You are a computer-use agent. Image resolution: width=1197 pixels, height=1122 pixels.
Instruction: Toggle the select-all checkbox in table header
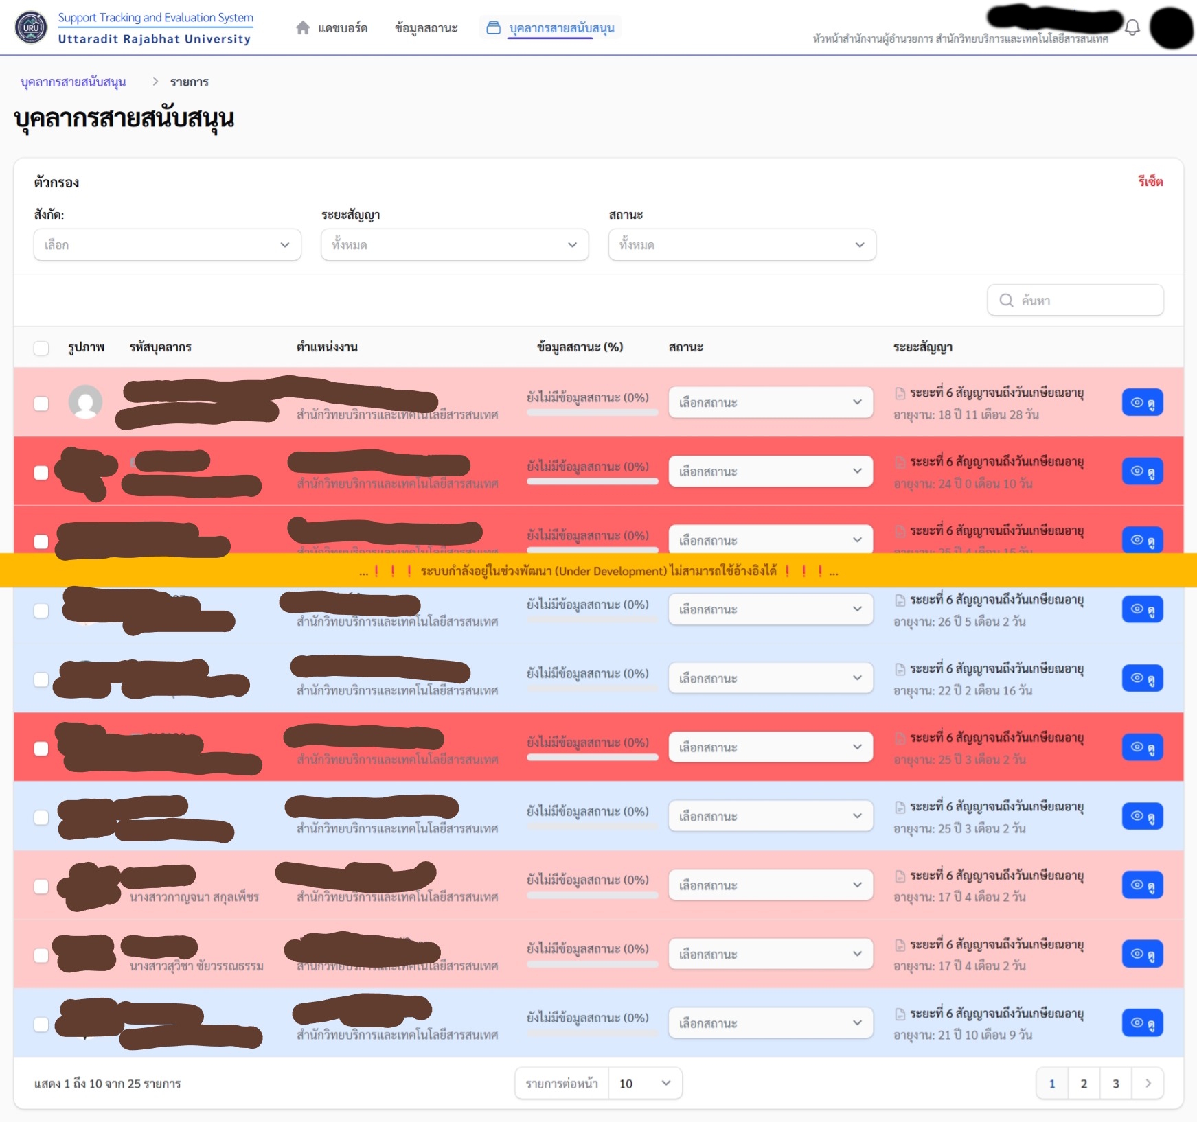[x=41, y=348]
